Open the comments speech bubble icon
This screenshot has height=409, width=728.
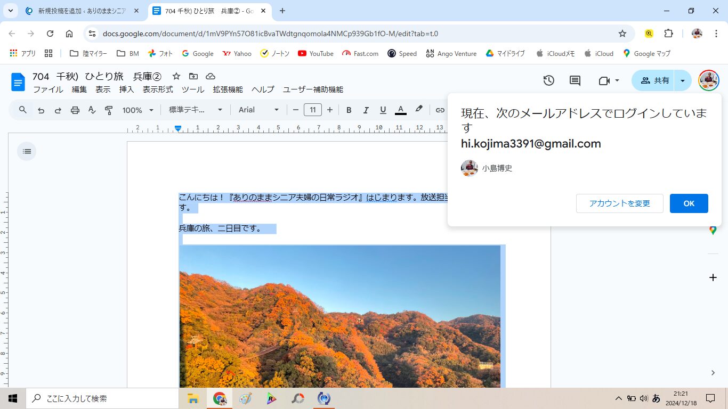[575, 80]
